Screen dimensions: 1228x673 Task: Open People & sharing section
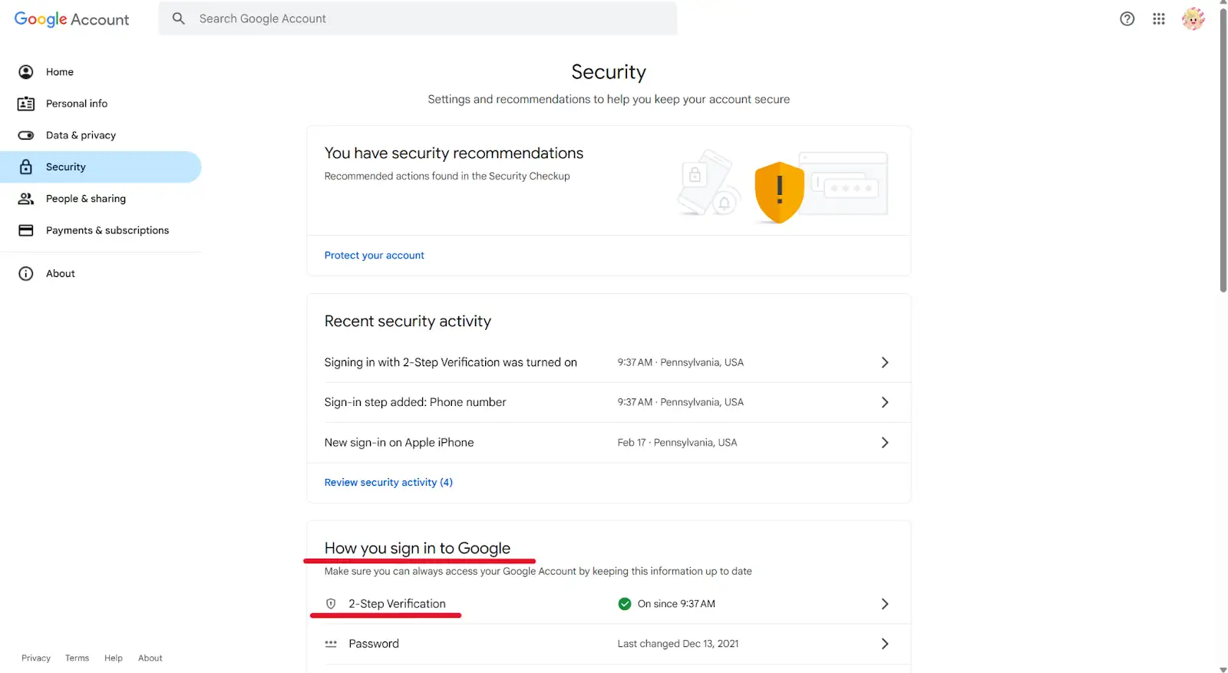[101, 199]
